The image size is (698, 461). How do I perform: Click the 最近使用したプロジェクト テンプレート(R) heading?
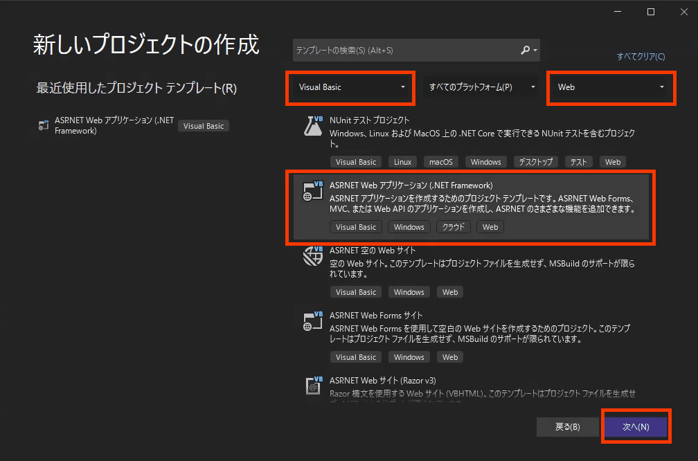click(x=136, y=88)
